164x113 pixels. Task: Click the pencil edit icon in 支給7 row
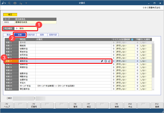pos(102,61)
